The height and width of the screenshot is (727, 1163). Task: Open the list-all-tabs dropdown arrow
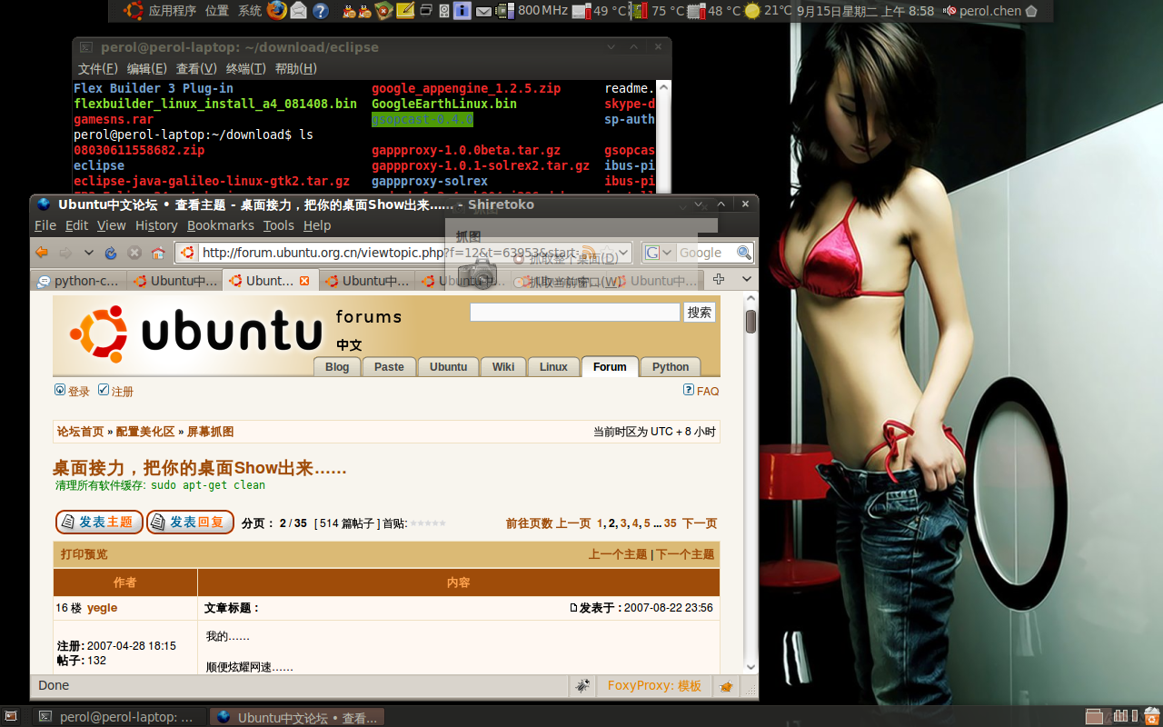[x=747, y=280]
